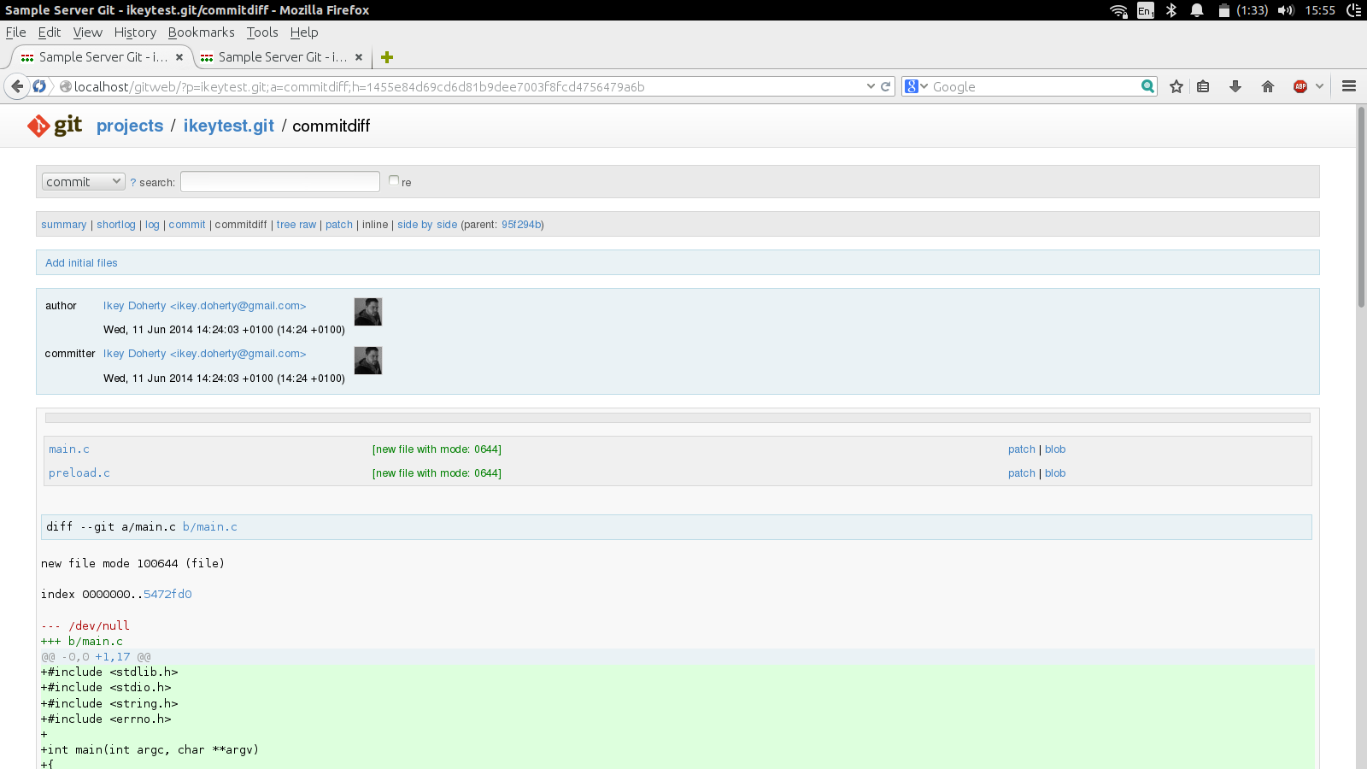This screenshot has width=1367, height=769.
Task: Open the 'Add initial files' commit title link
Action: pyautogui.click(x=81, y=263)
